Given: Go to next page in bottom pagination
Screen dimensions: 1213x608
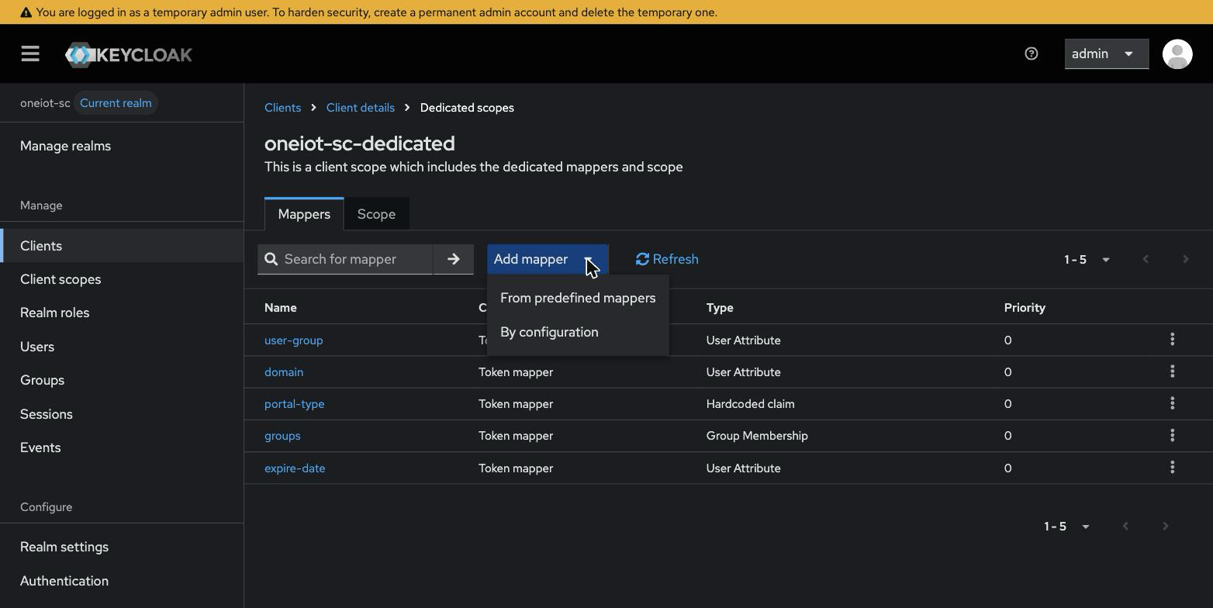Looking at the screenshot, I should point(1165,526).
